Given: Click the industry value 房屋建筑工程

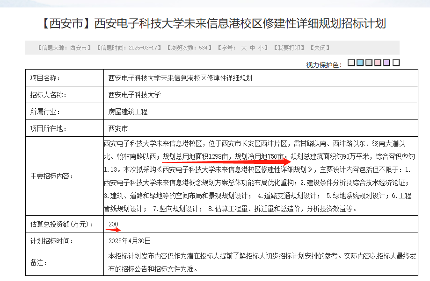Looking at the screenshot, I should (x=128, y=112).
